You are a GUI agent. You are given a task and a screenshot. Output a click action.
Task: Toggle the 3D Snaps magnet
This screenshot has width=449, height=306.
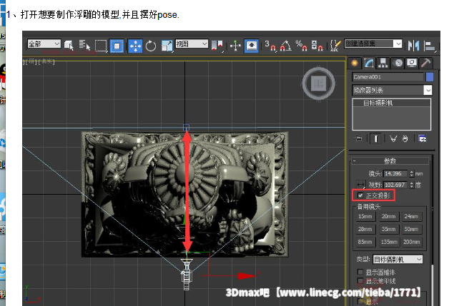pos(270,46)
